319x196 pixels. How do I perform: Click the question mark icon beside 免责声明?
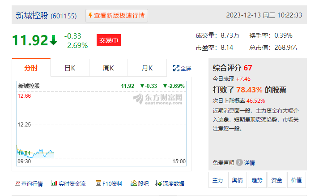click(239, 162)
